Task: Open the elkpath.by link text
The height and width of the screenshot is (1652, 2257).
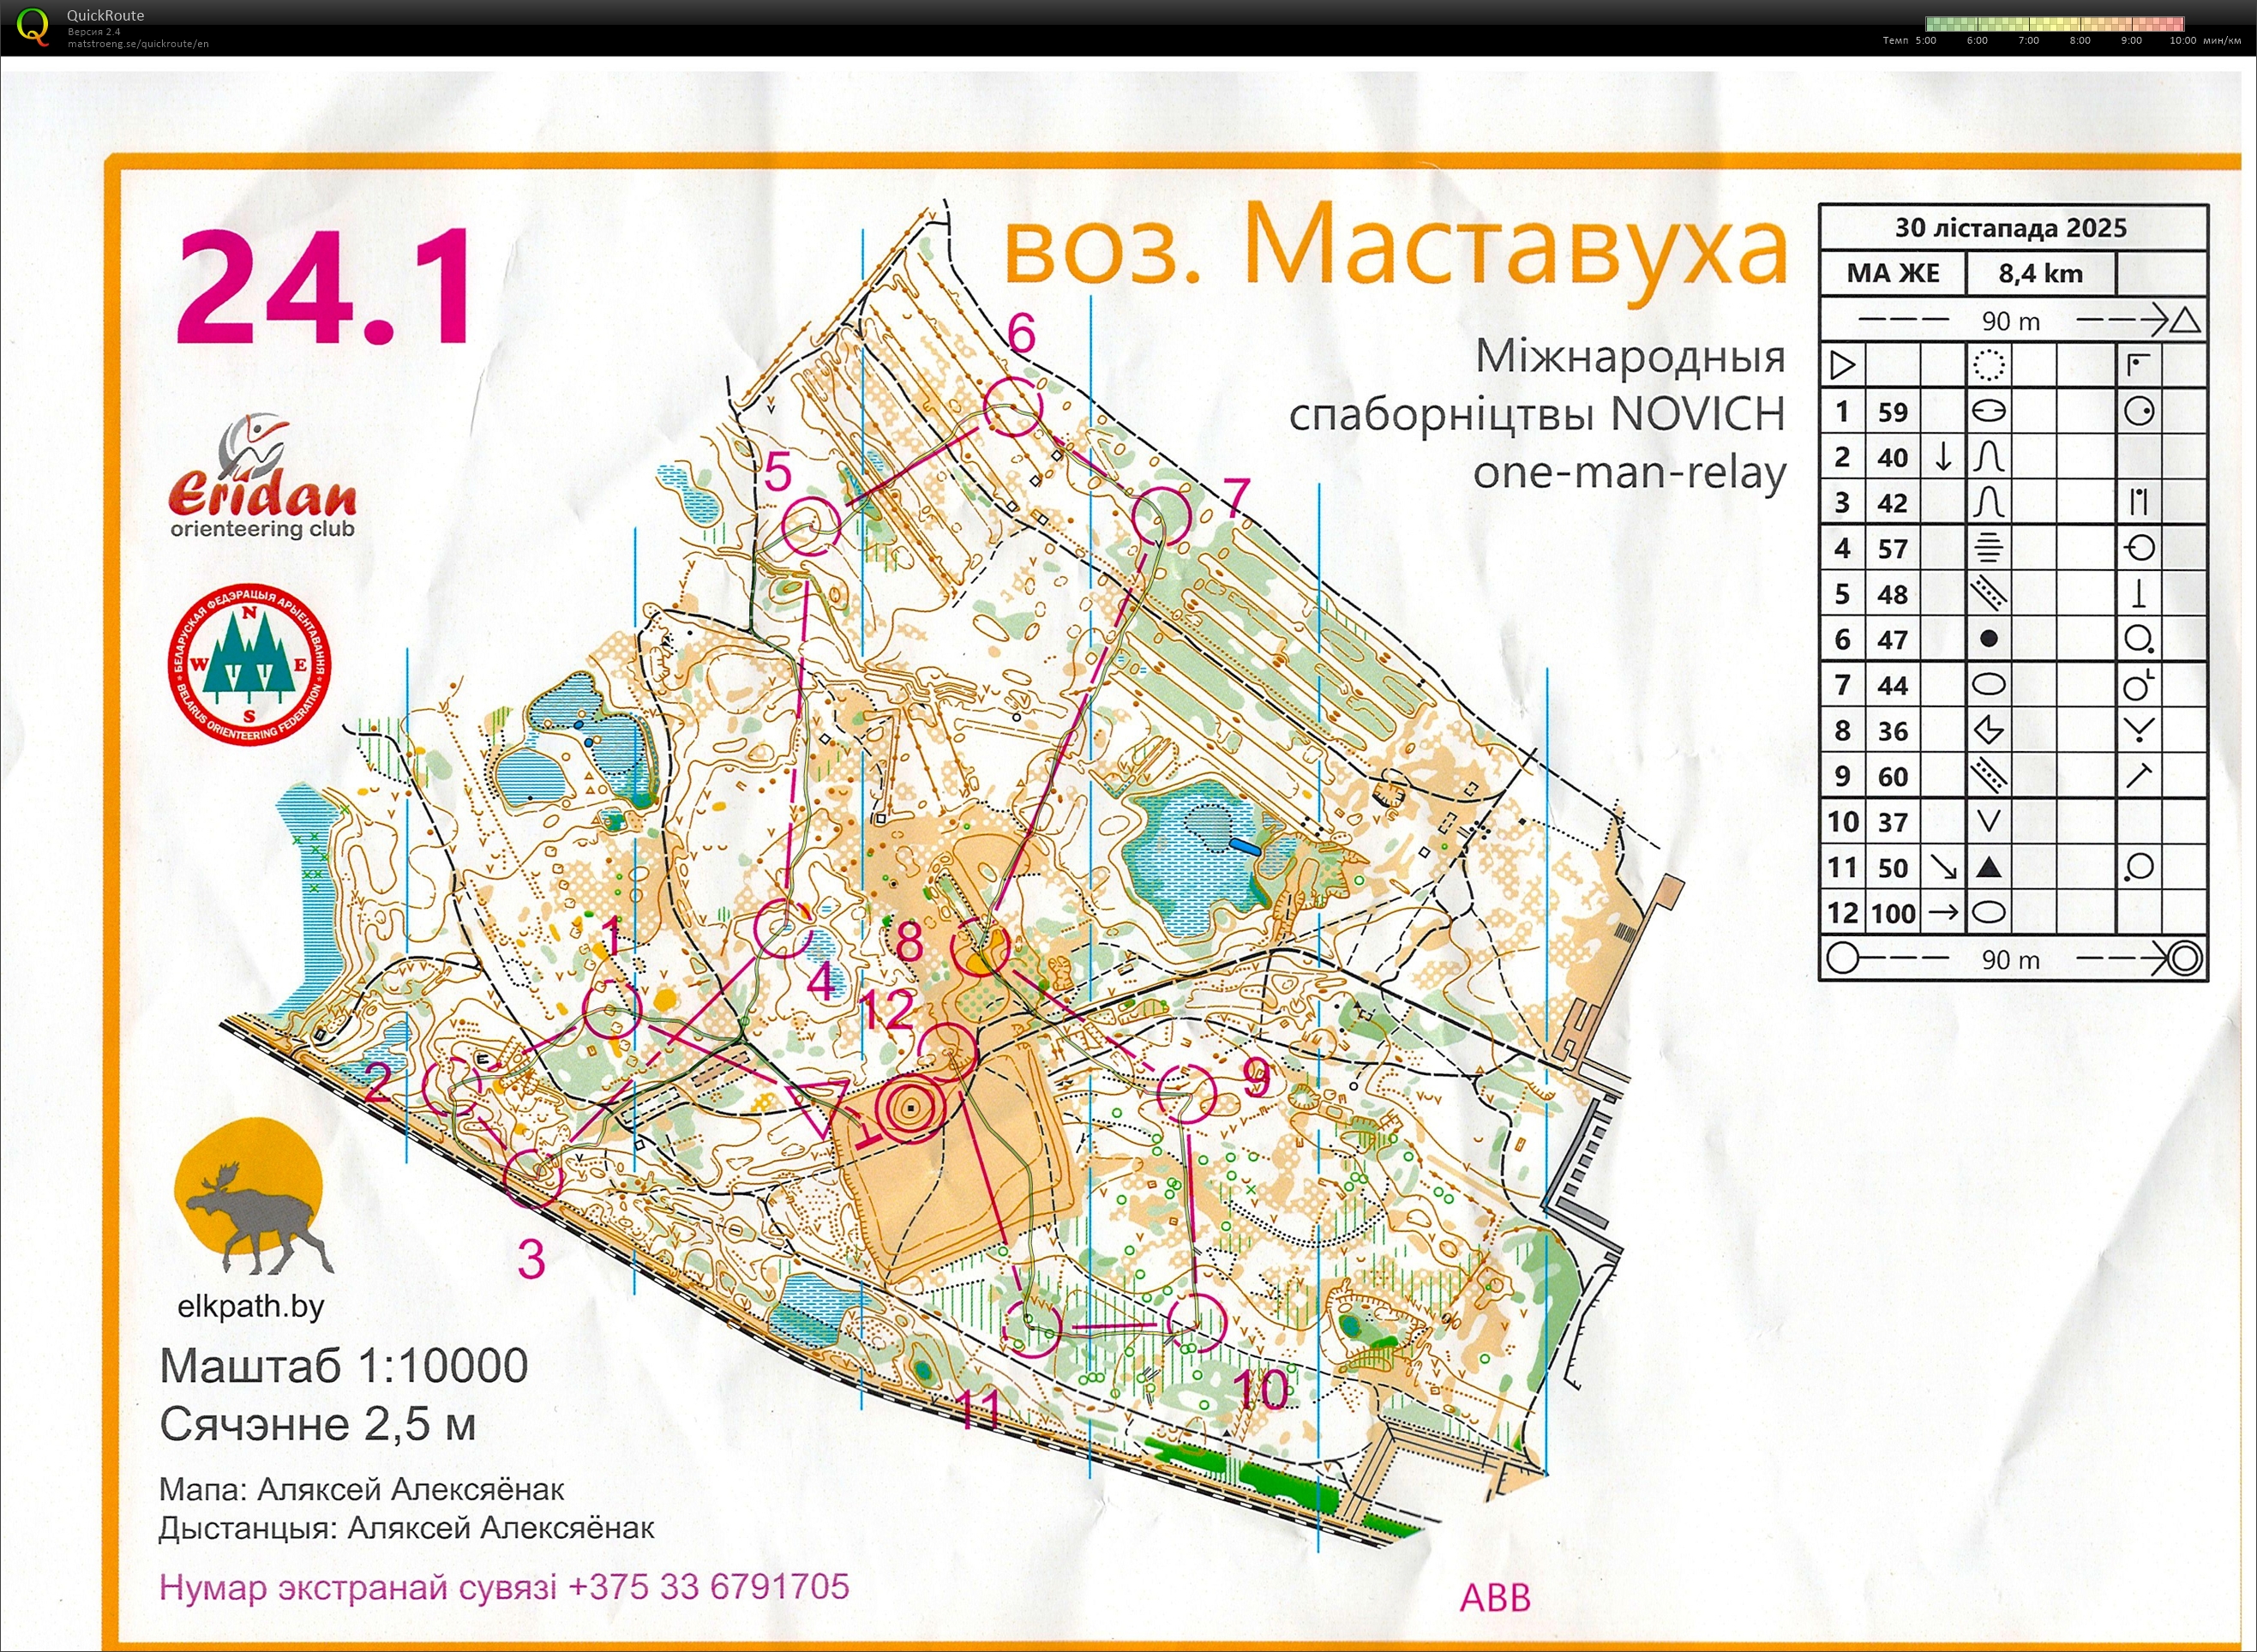Action: 250,1306
